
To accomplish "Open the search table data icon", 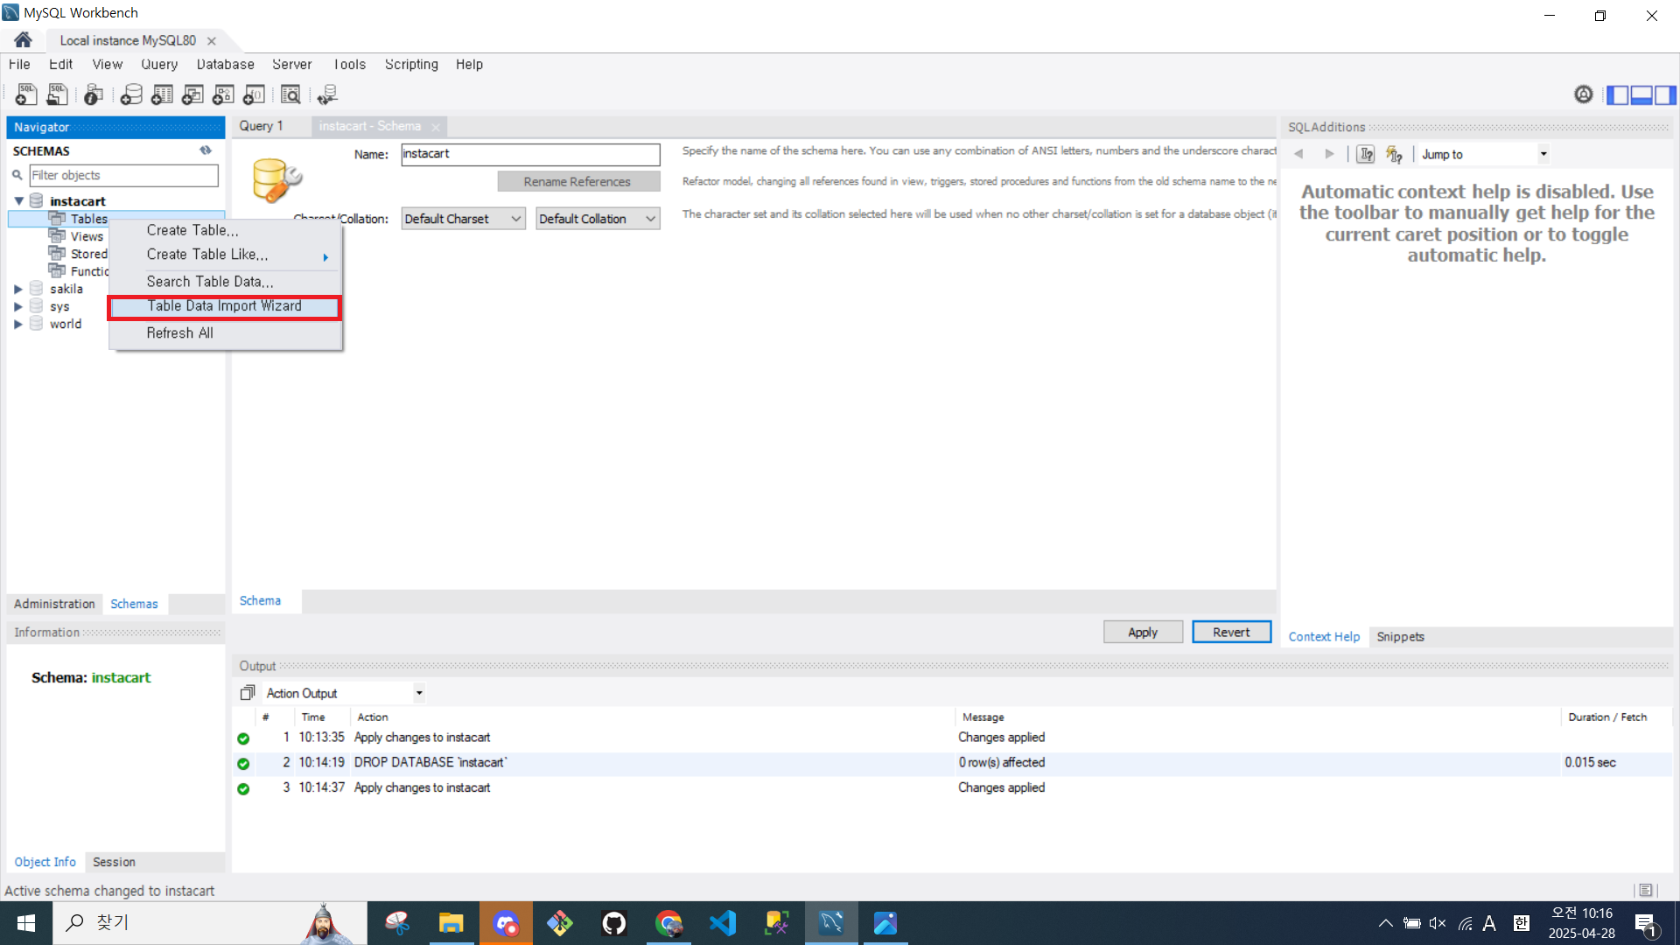I will click(290, 94).
